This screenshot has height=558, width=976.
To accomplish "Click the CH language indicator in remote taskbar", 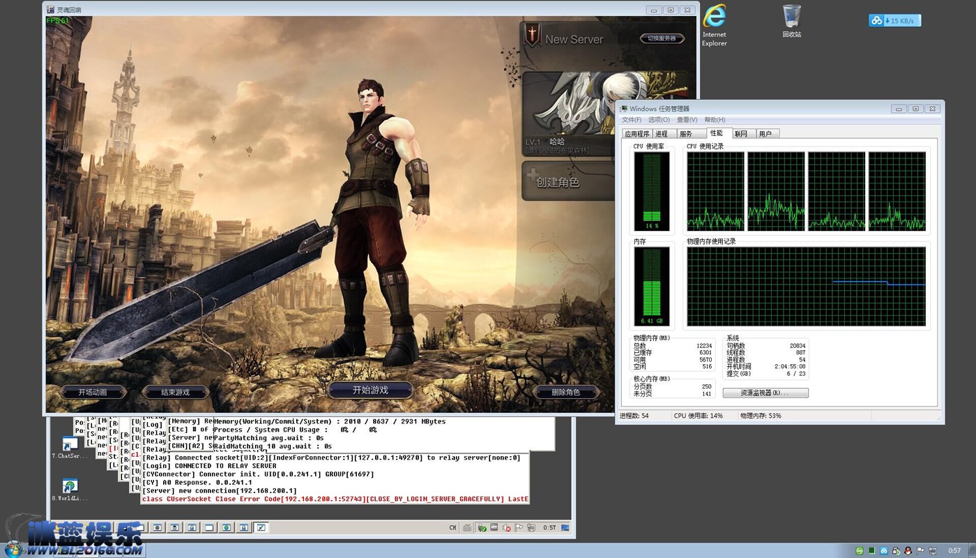I will click(x=452, y=527).
